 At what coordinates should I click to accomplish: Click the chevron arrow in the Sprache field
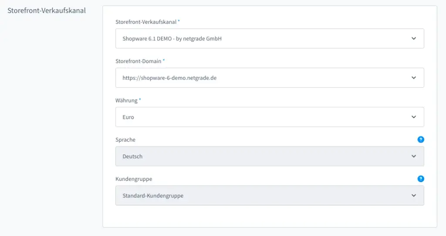[x=414, y=156]
